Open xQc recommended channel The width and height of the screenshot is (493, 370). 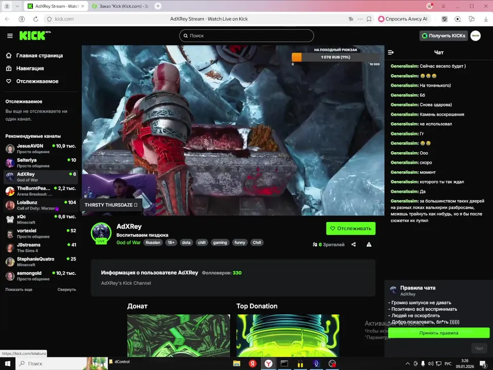41,219
